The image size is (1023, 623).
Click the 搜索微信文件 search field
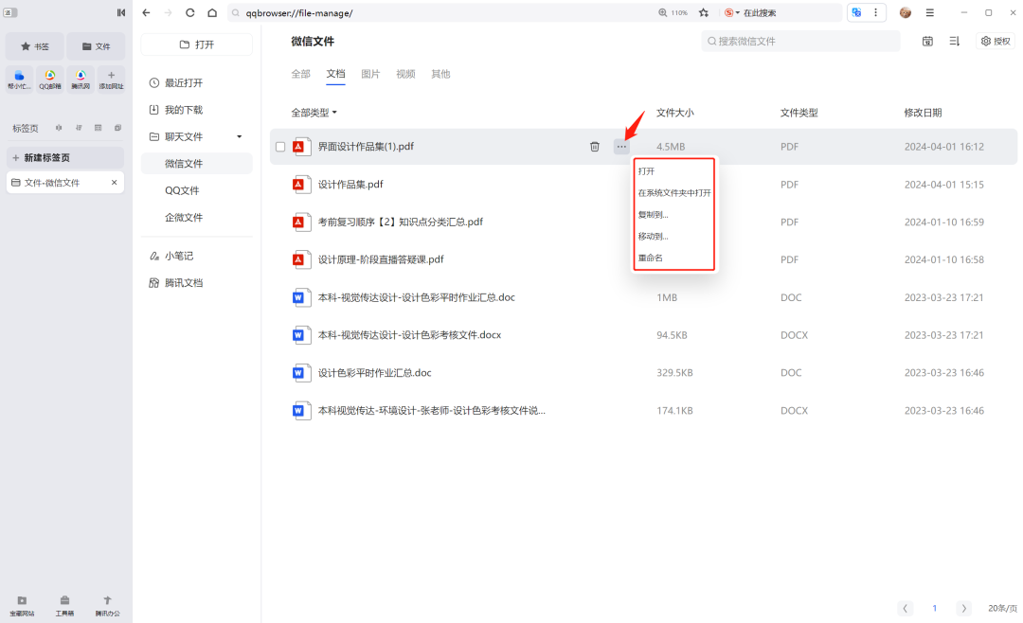tap(800, 41)
